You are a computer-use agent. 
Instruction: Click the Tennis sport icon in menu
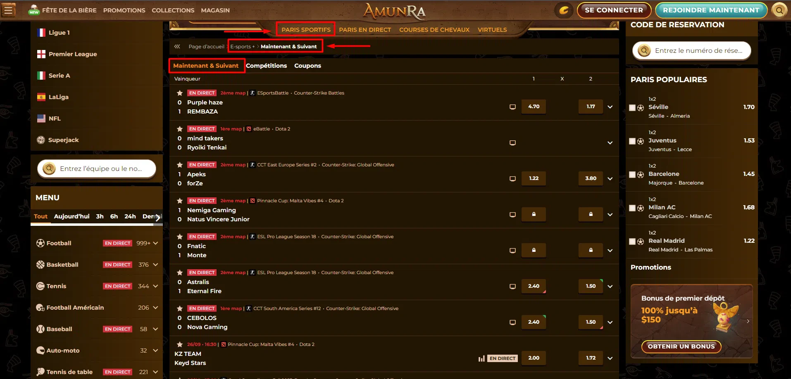pyautogui.click(x=40, y=286)
